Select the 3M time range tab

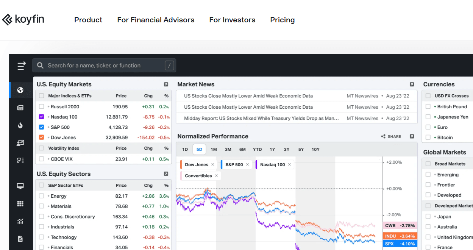coord(228,149)
